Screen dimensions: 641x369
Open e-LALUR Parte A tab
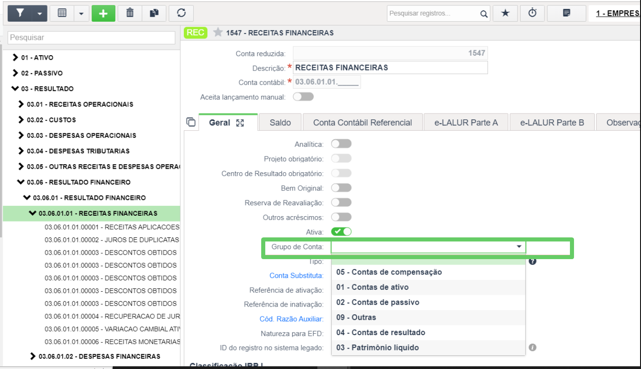(466, 123)
